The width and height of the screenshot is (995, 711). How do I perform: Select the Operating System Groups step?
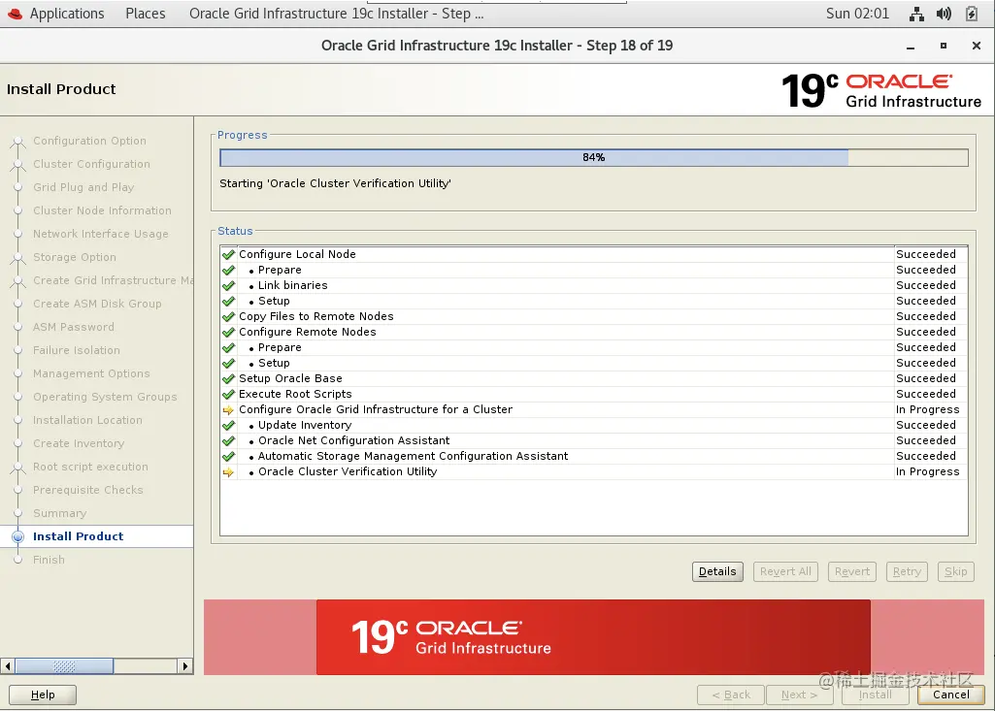(105, 397)
